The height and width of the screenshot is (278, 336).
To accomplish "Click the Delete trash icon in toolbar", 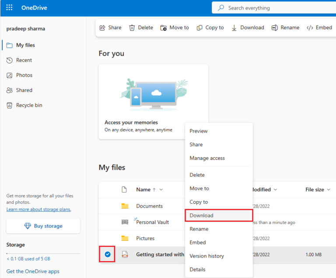I will tap(132, 28).
